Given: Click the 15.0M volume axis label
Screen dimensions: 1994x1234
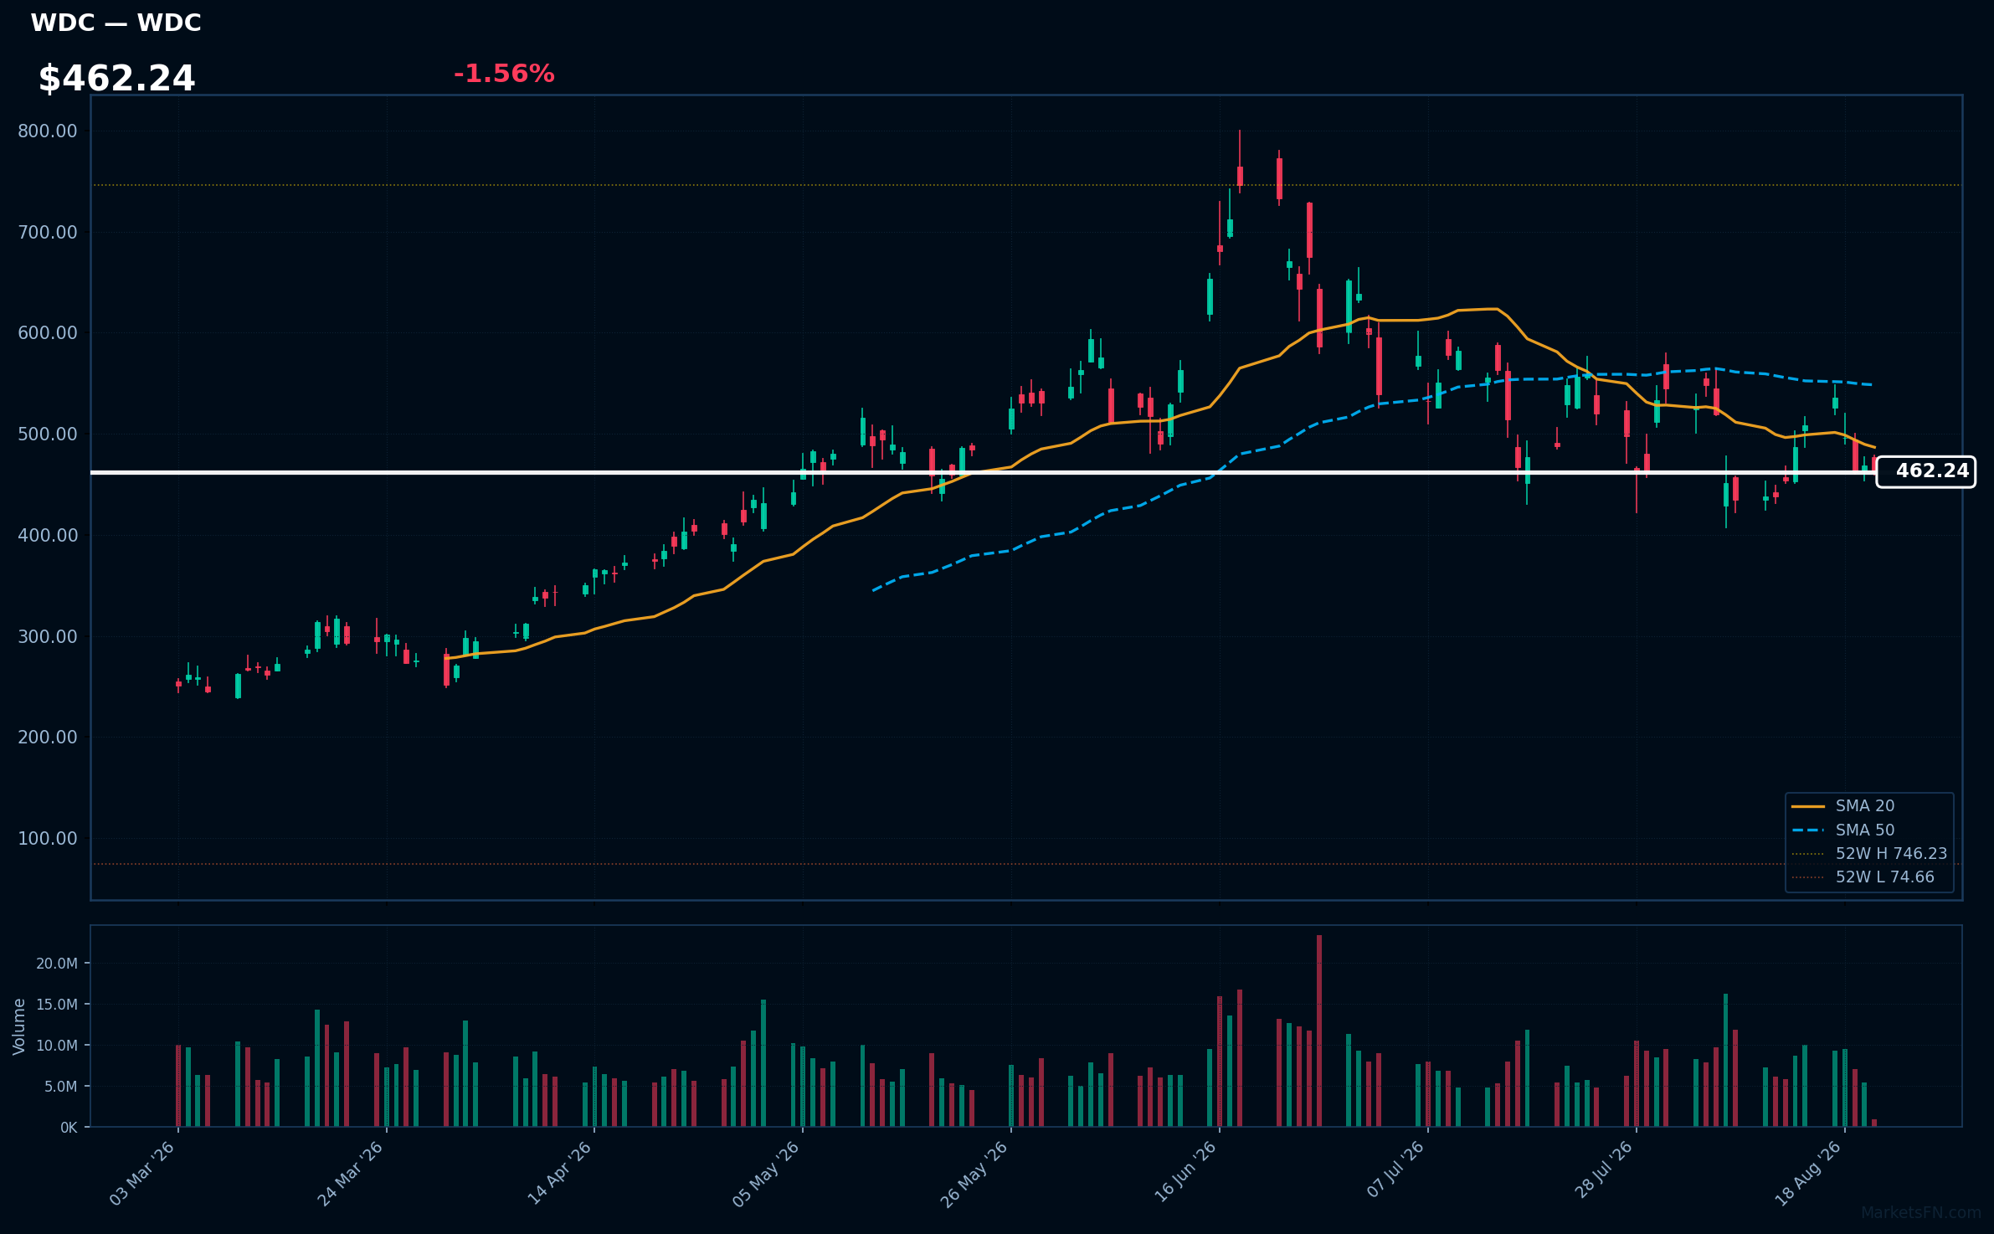Looking at the screenshot, I should tap(57, 1005).
